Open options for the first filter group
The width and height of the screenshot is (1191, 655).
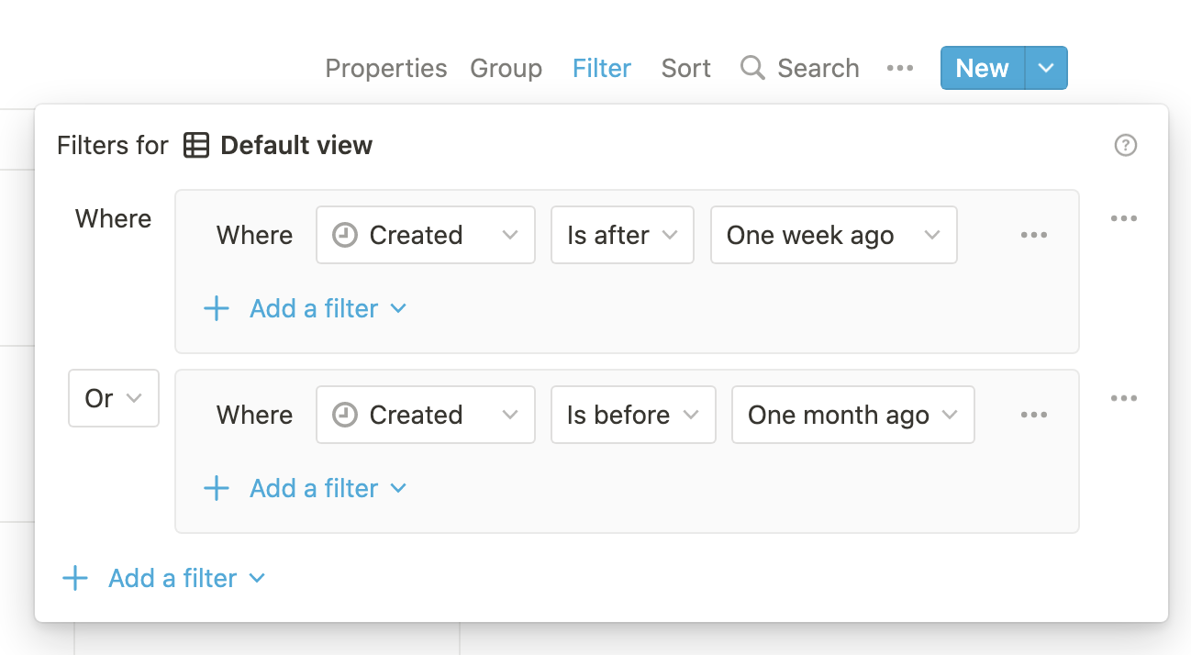click(x=1124, y=218)
